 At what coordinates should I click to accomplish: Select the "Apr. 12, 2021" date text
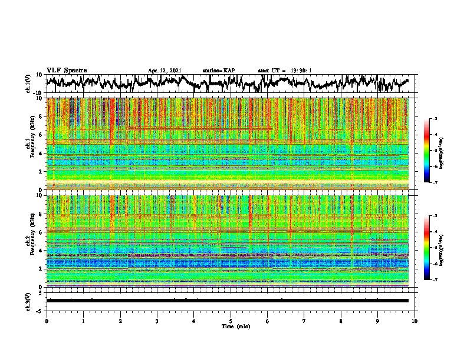point(165,71)
